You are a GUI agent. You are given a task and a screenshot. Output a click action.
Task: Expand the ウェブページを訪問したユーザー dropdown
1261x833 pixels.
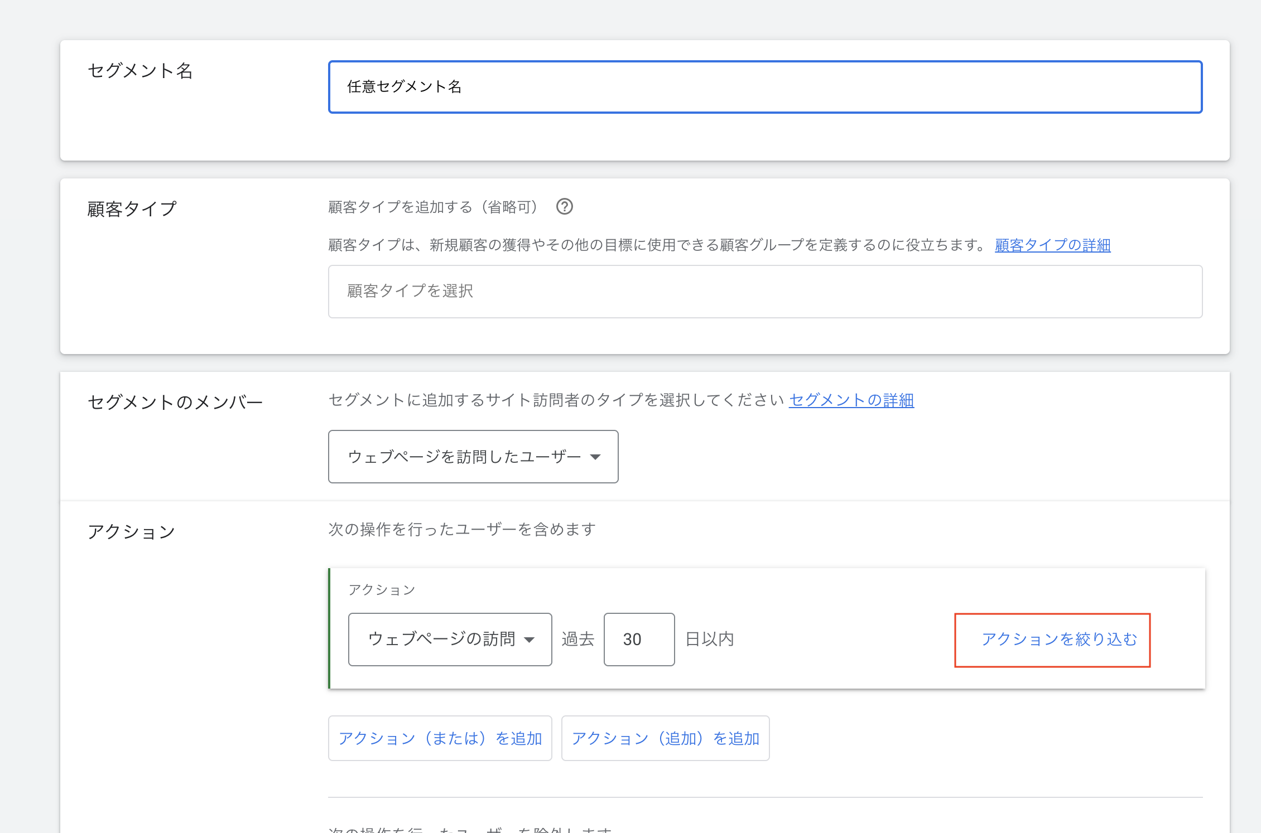(x=473, y=457)
